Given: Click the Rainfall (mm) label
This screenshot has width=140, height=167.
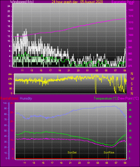Looking at the screenshot, I should point(9,98).
